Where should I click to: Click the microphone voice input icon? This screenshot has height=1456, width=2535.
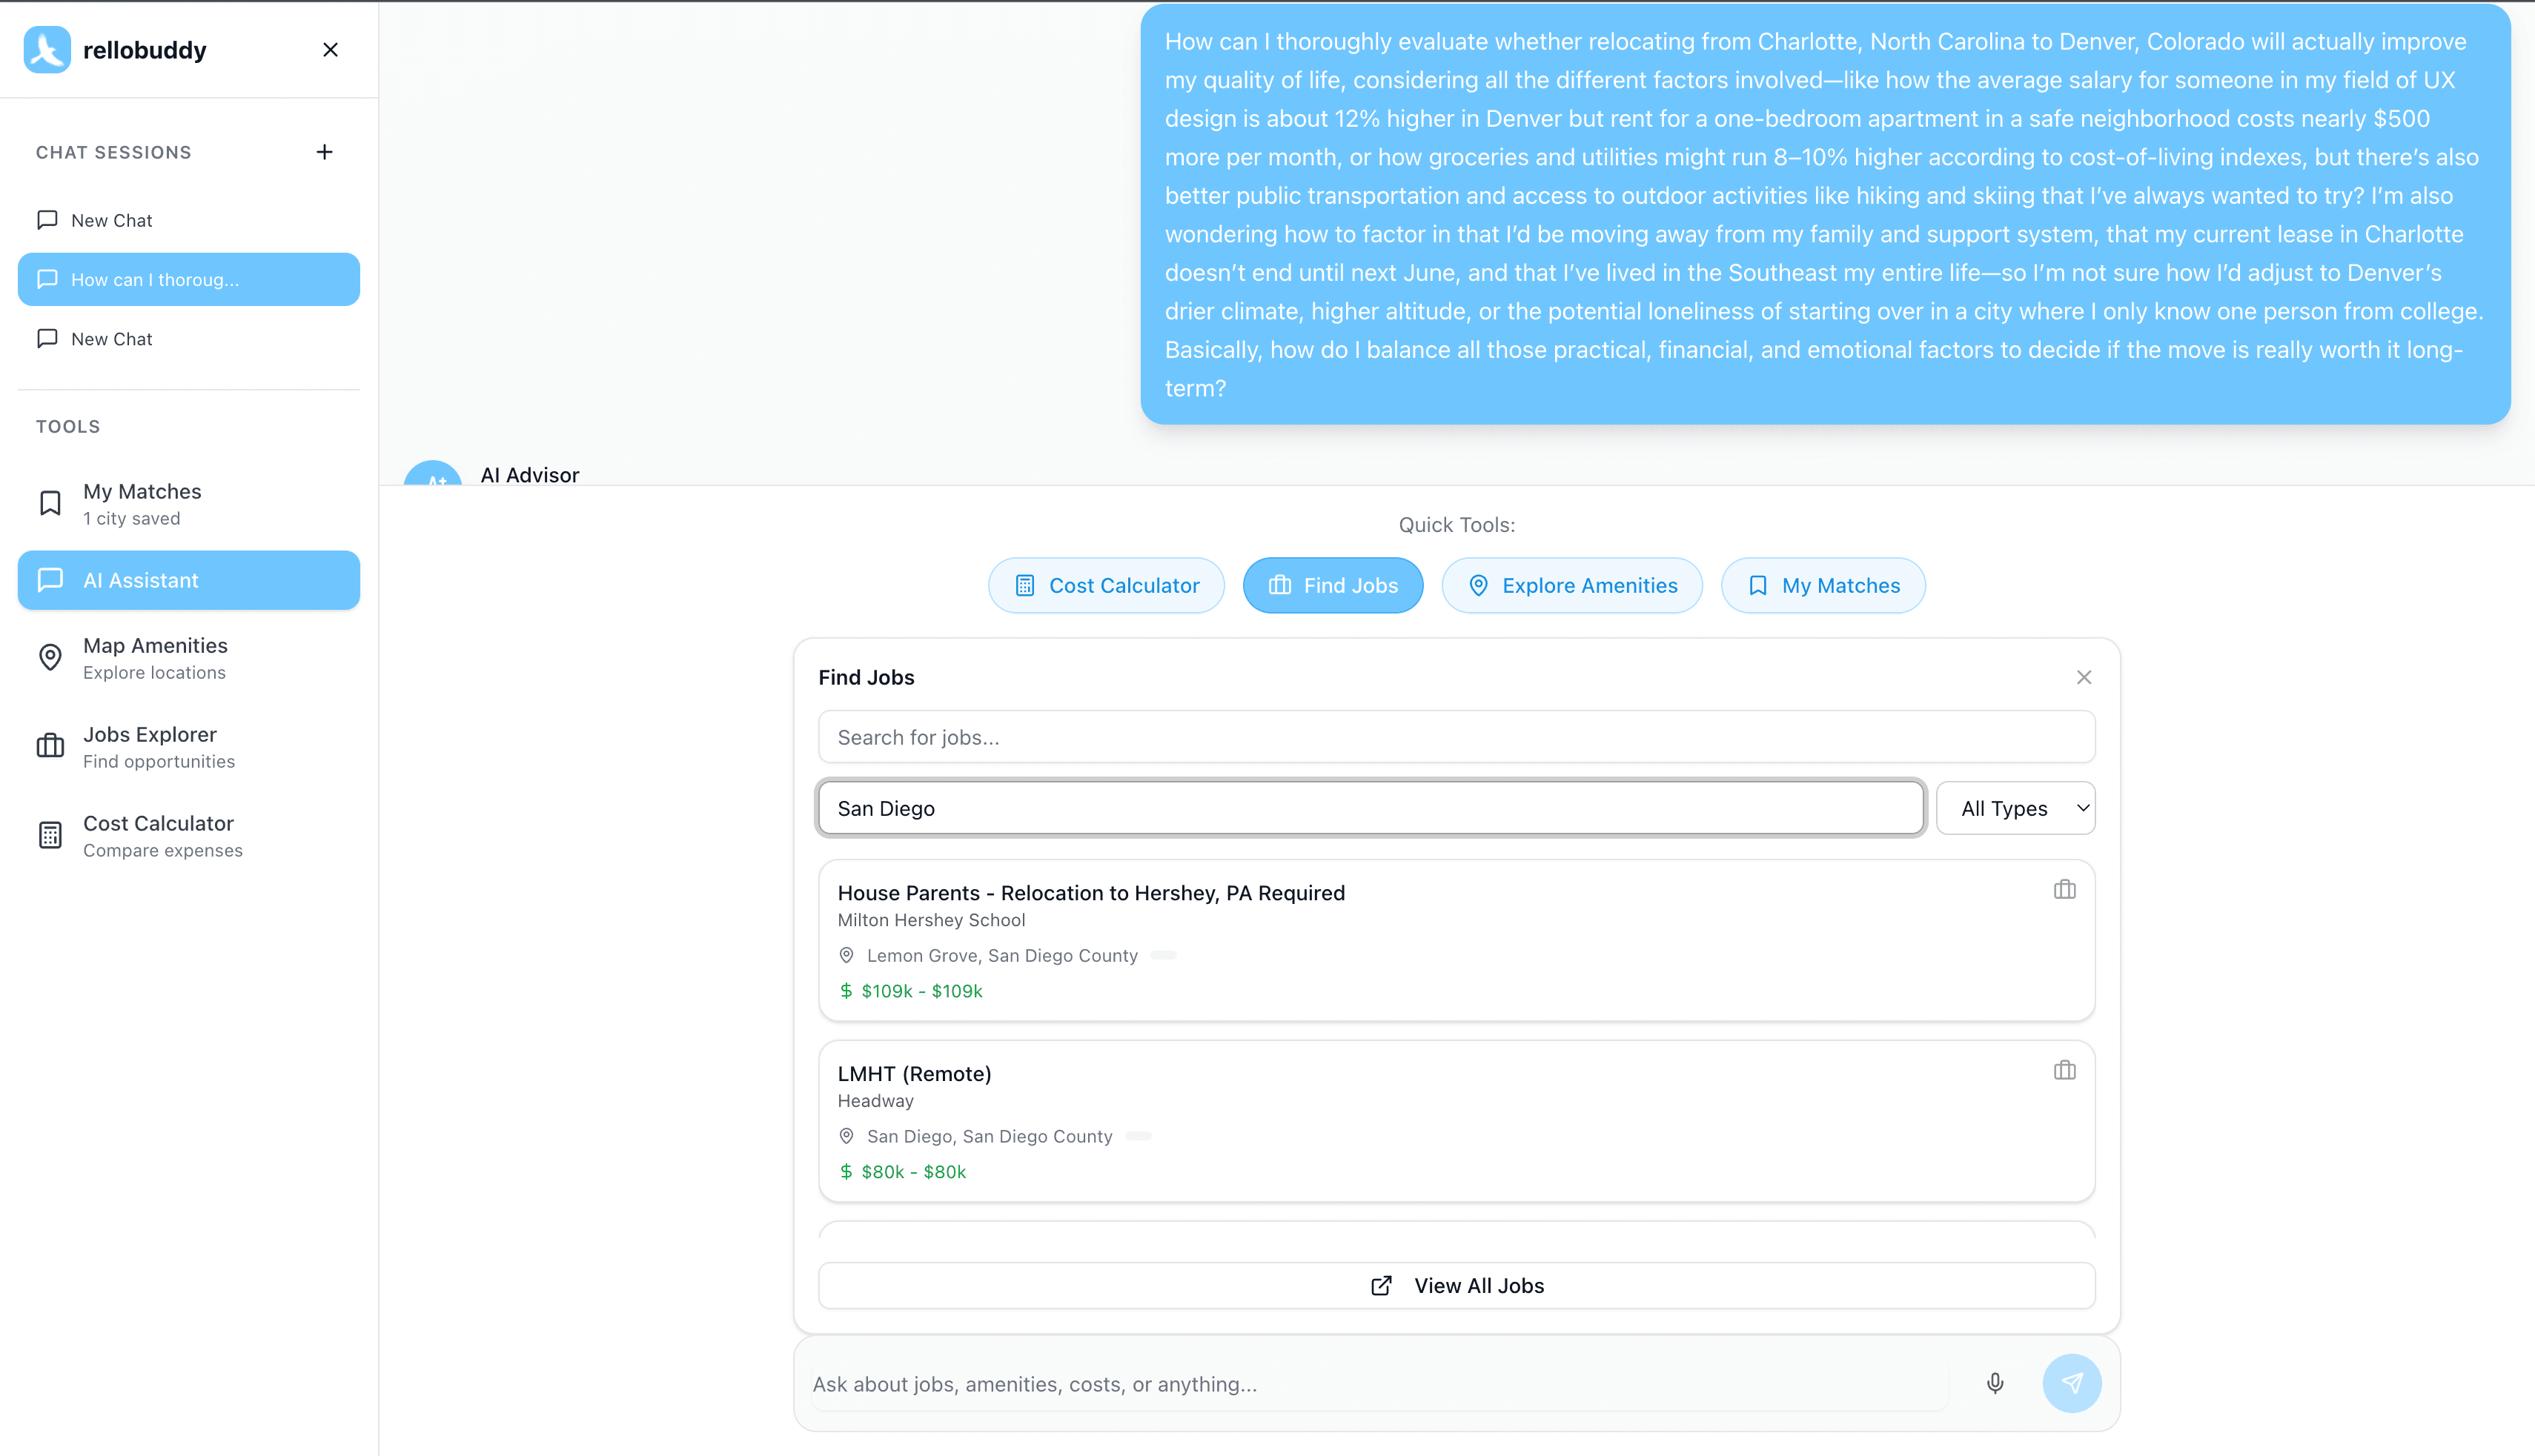tap(1995, 1383)
